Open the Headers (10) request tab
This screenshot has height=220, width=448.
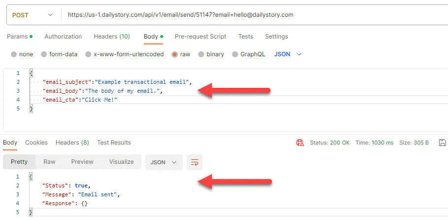pyautogui.click(x=112, y=37)
